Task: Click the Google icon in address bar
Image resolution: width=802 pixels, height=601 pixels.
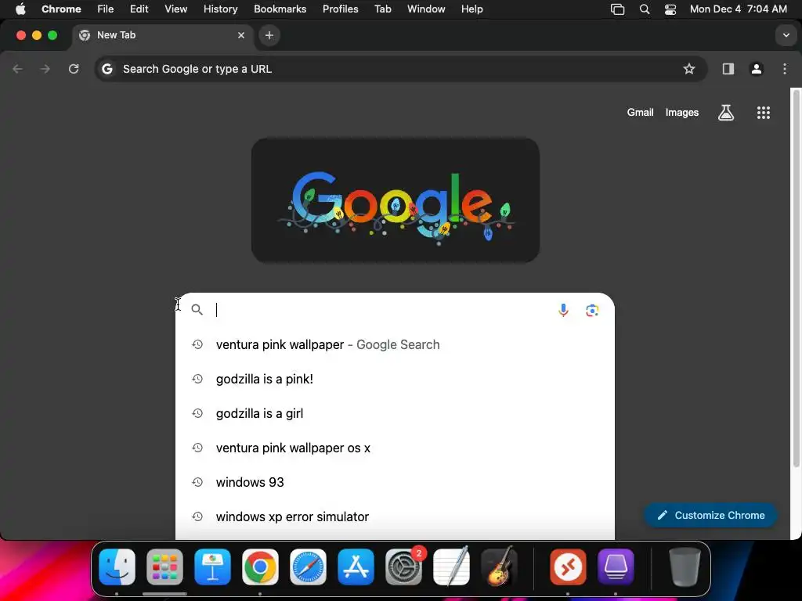Action: (107, 69)
